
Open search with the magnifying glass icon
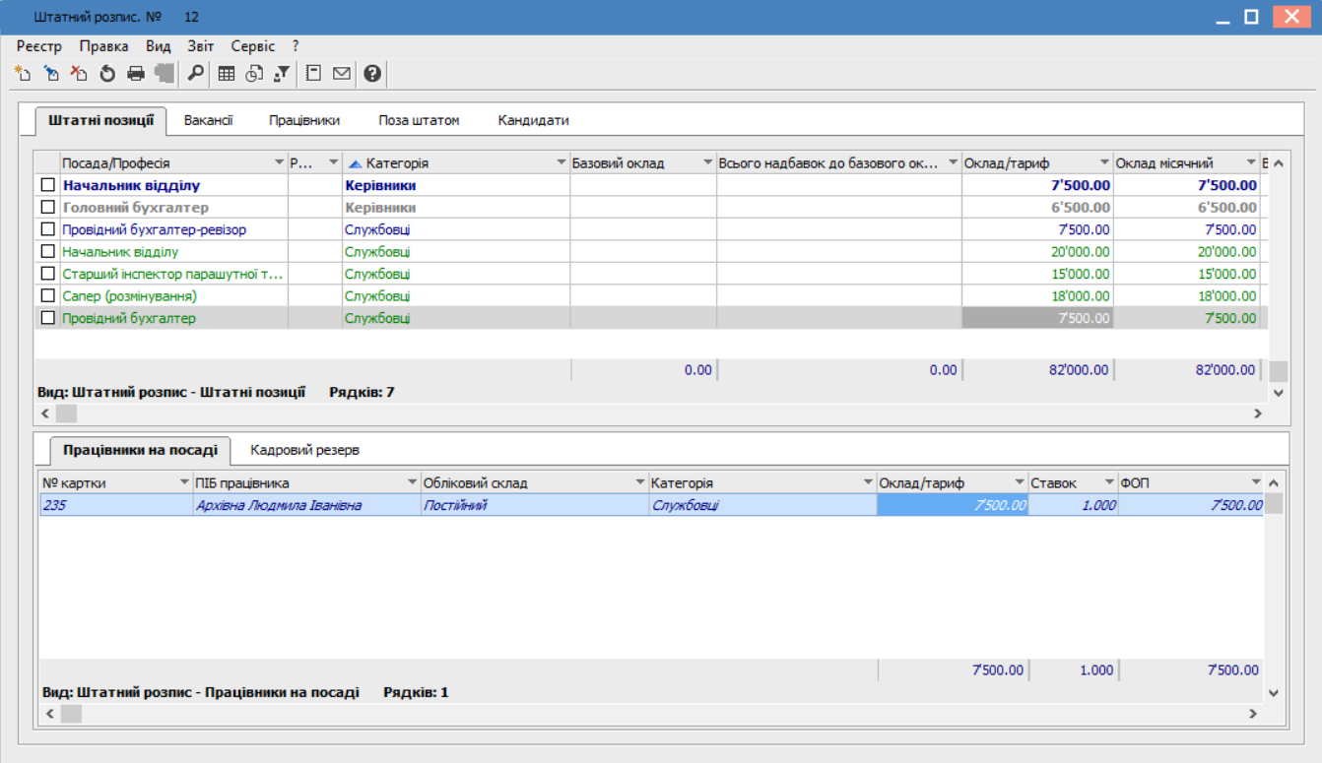pos(195,73)
